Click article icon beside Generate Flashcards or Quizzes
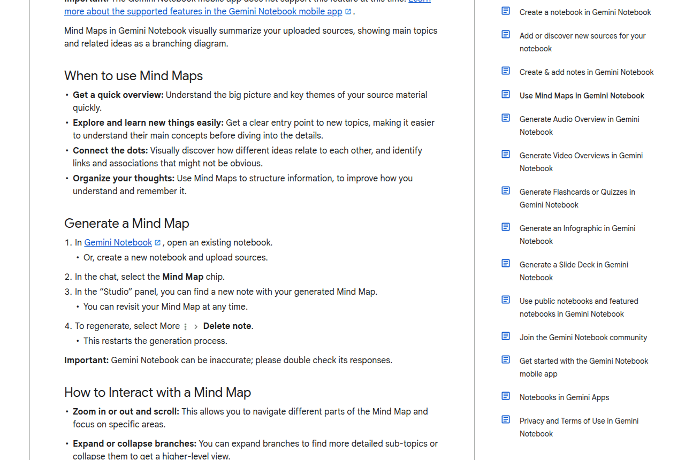685x460 pixels. point(506,190)
